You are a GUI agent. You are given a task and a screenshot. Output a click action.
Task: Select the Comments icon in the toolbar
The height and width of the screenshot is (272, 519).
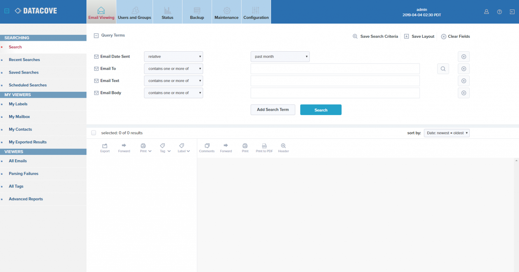(x=206, y=147)
